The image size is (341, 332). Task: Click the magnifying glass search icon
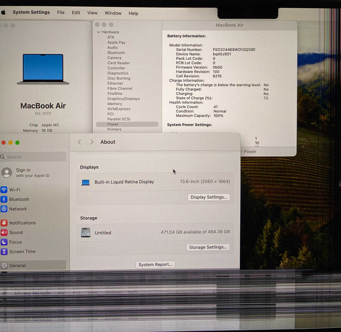tap(2, 157)
